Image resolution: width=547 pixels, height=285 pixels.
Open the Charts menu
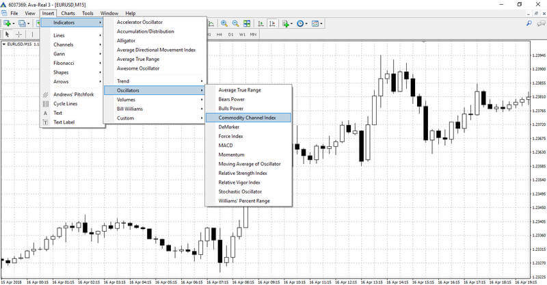click(68, 13)
